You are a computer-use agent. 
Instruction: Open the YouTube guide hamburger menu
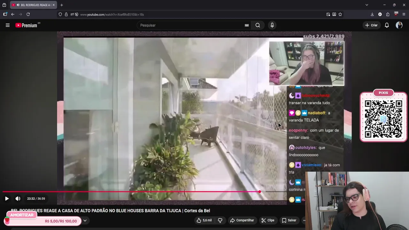click(8, 25)
